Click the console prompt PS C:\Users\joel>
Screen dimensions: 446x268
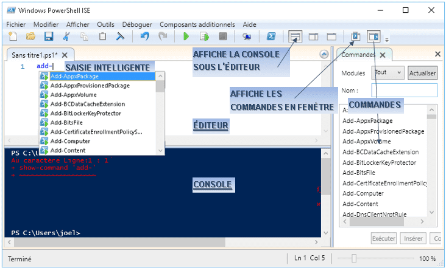pyautogui.click(x=46, y=233)
